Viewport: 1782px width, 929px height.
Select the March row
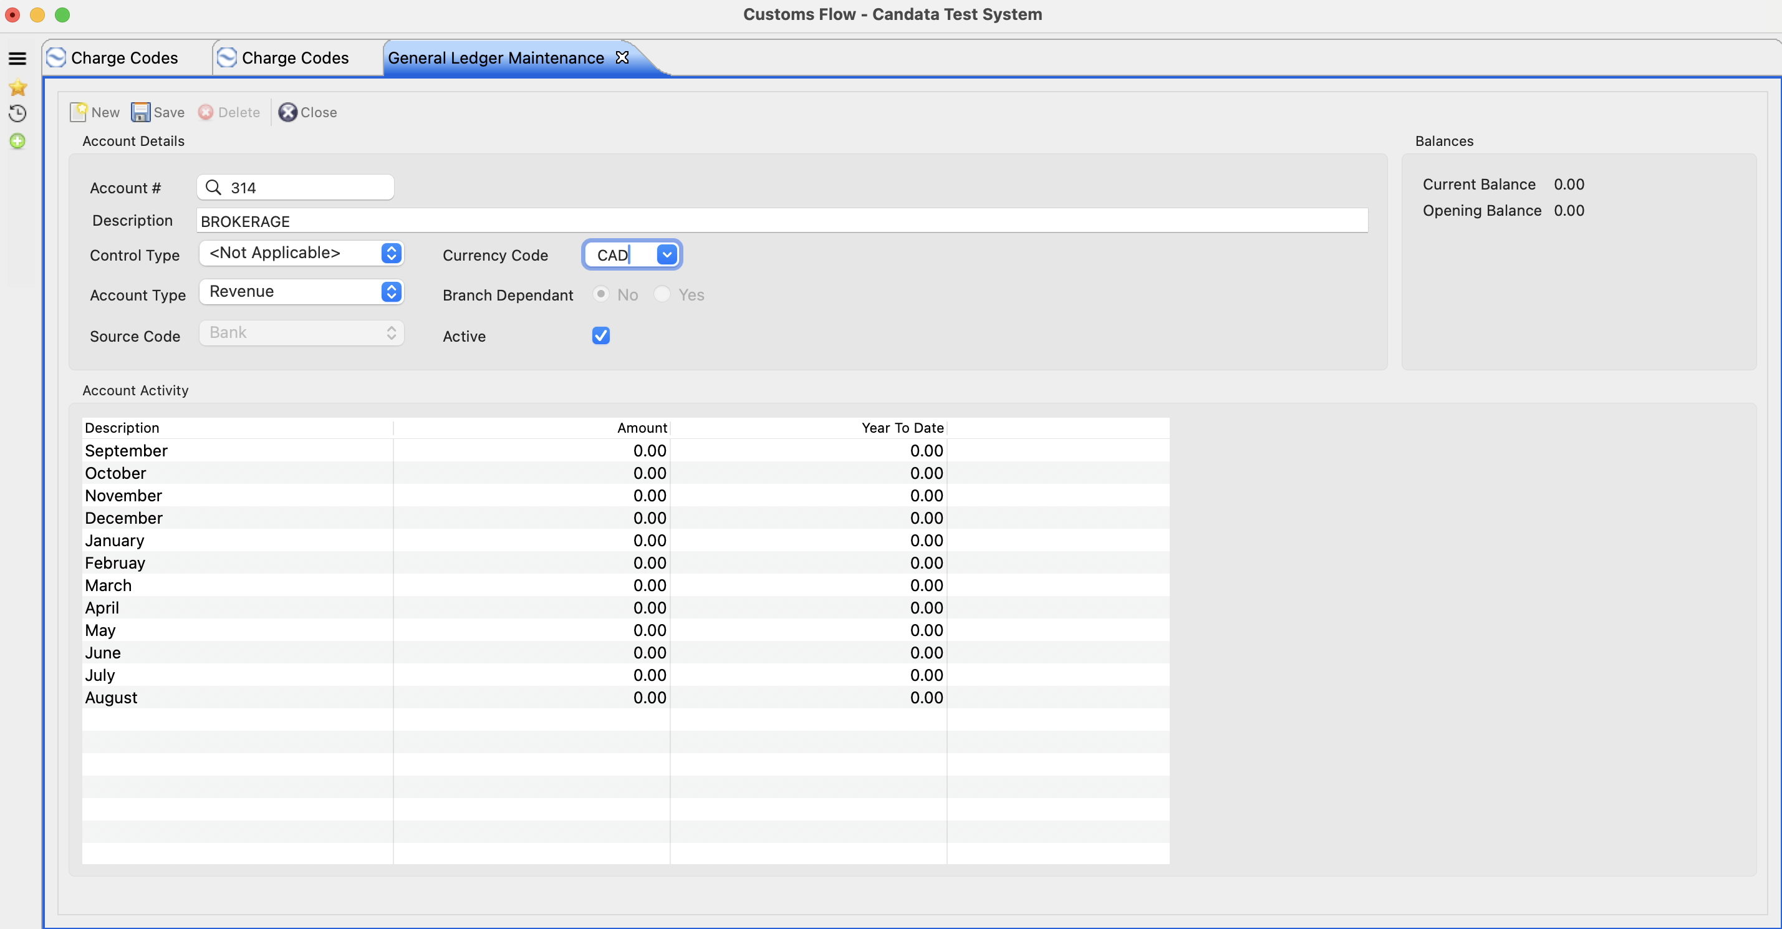(625, 585)
